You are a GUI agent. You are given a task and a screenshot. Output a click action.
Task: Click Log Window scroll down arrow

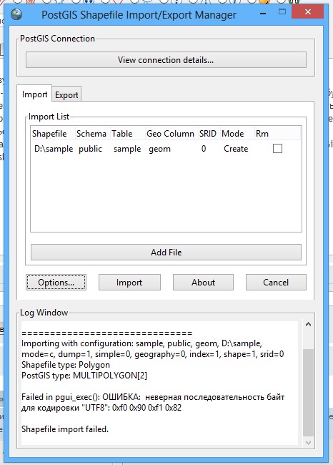pyautogui.click(x=308, y=443)
